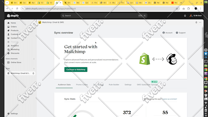This screenshot has width=208, height=117.
Task: Expand Apps section chevron
Action: click(x=34, y=69)
